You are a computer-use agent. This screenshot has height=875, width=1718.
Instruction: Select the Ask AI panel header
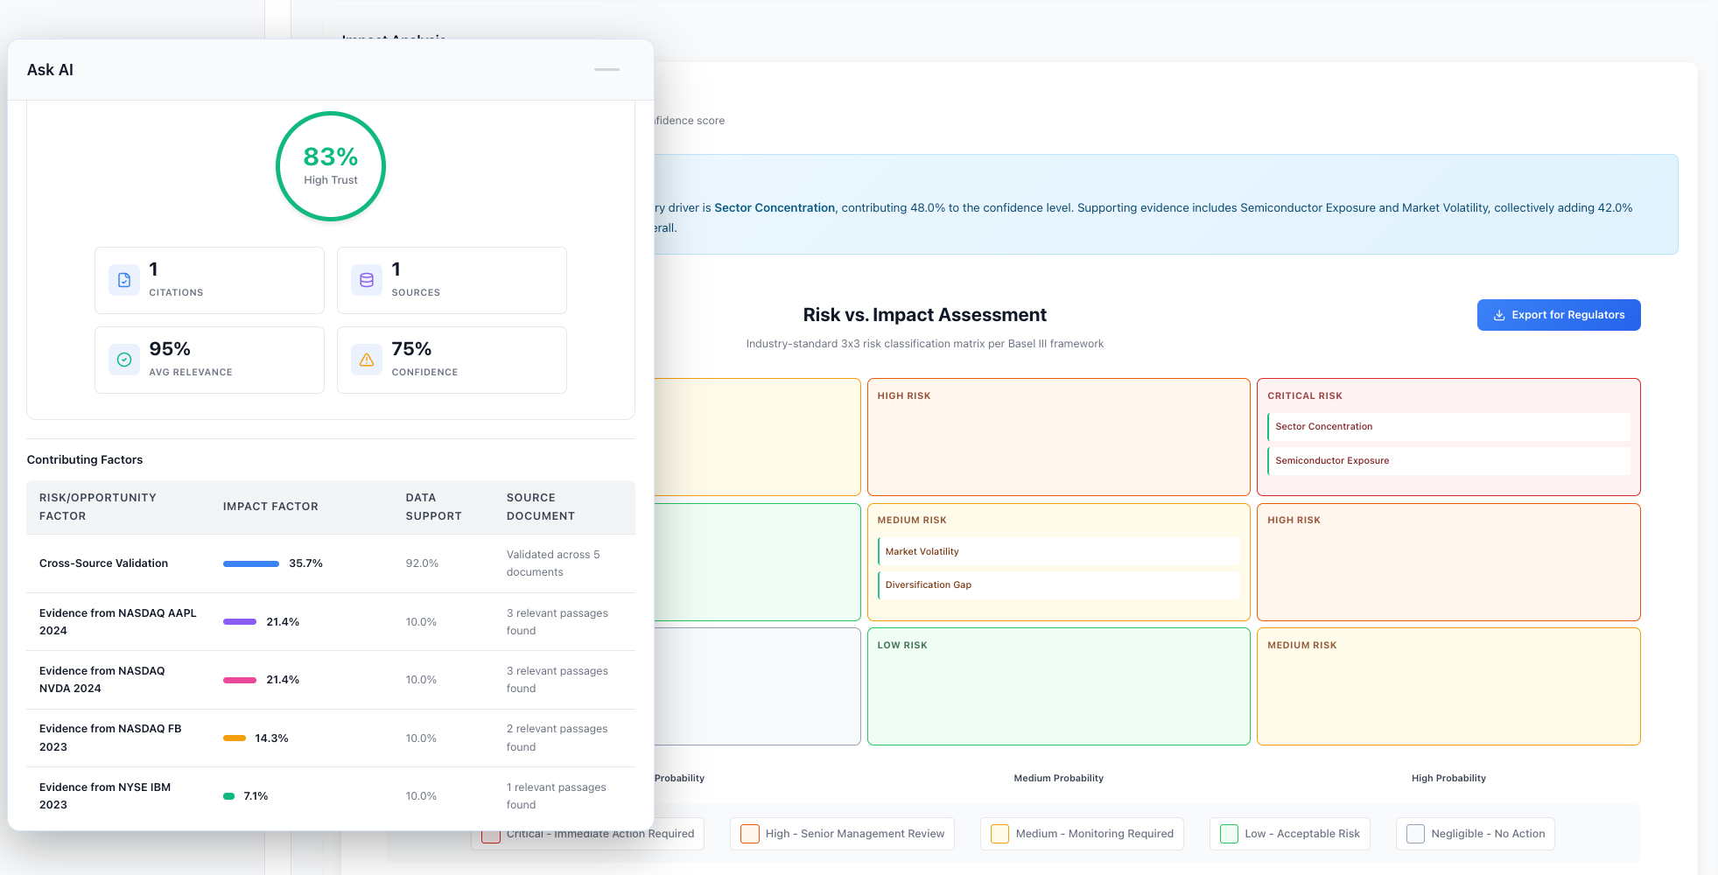(x=51, y=69)
